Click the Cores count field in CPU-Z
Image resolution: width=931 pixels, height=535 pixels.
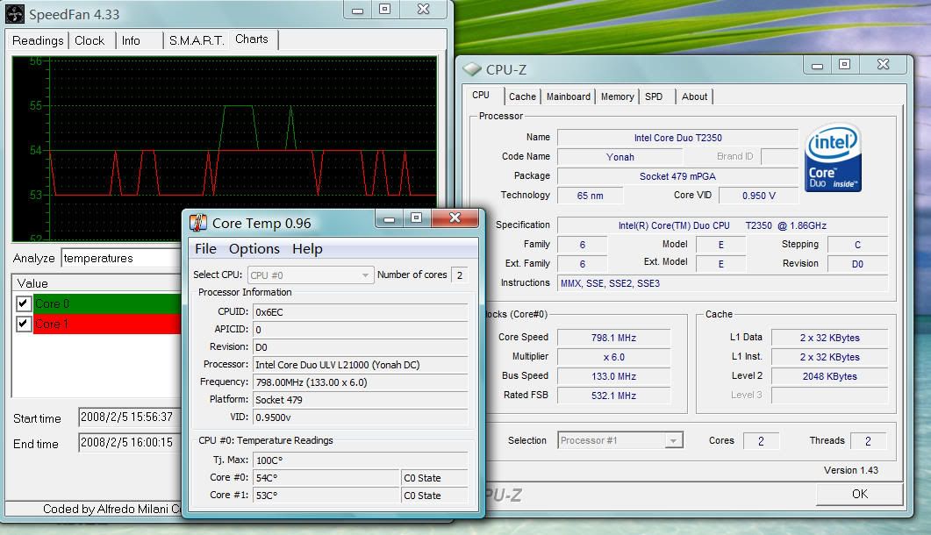pyautogui.click(x=761, y=441)
